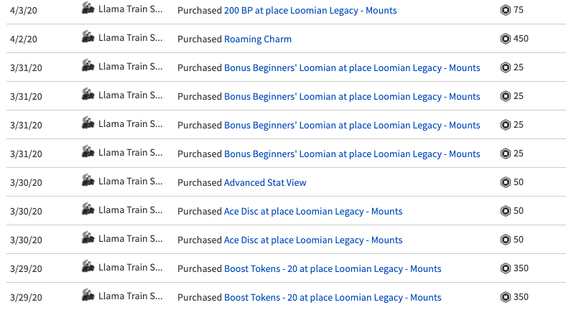This screenshot has height=310, width=566.
Task: Click the Robux icon beside the 450 amount
Action: click(506, 39)
